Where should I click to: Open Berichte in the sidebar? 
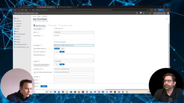[17, 37]
